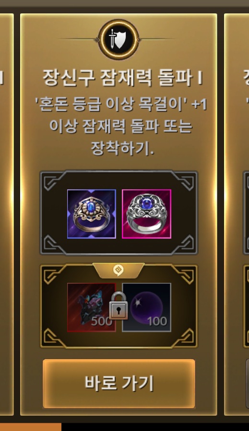Click the silver-framed required items panel
This screenshot has height=431, width=249.
point(119,213)
